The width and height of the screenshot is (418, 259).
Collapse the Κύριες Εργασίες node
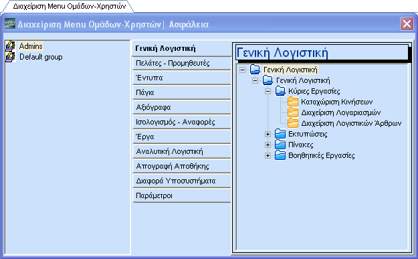[268, 92]
